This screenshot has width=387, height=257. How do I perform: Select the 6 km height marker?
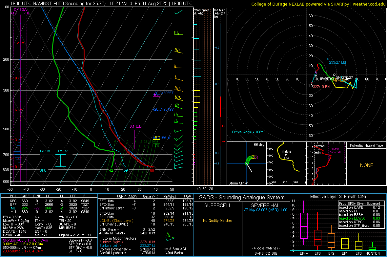click(x=18, y=110)
